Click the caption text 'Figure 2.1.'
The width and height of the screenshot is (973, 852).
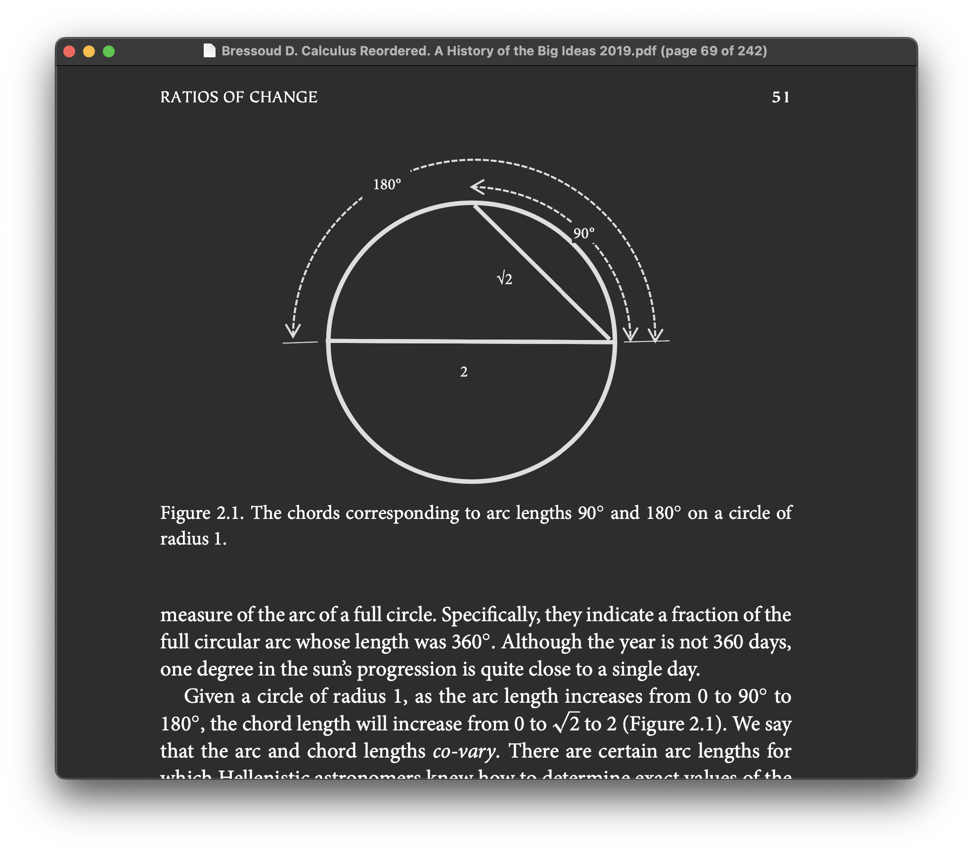(x=202, y=513)
